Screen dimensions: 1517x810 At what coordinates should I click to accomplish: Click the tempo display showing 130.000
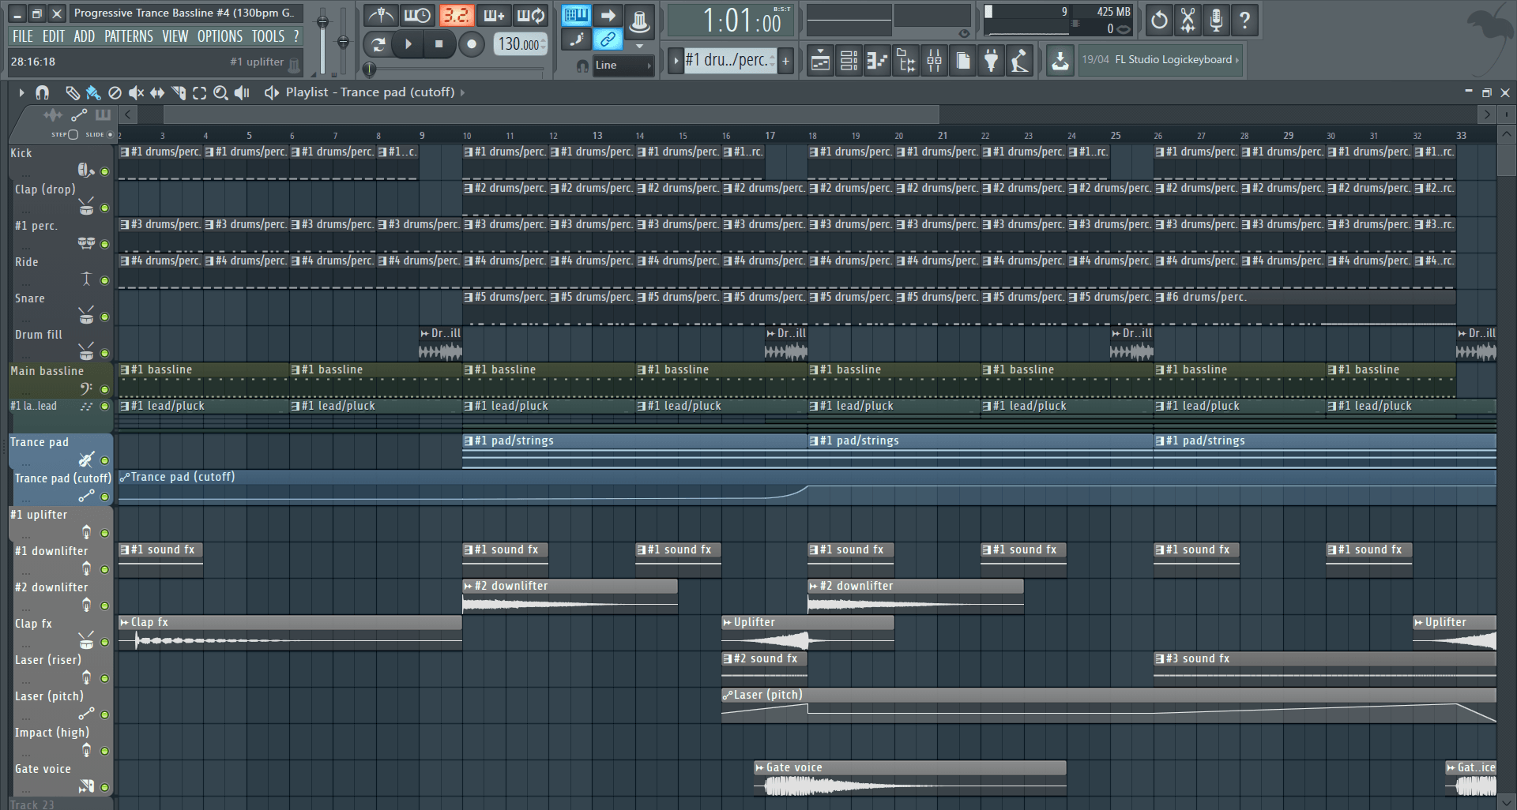pos(519,45)
